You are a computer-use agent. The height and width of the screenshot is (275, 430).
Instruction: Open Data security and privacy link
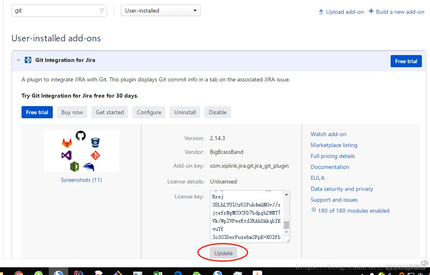(x=342, y=189)
